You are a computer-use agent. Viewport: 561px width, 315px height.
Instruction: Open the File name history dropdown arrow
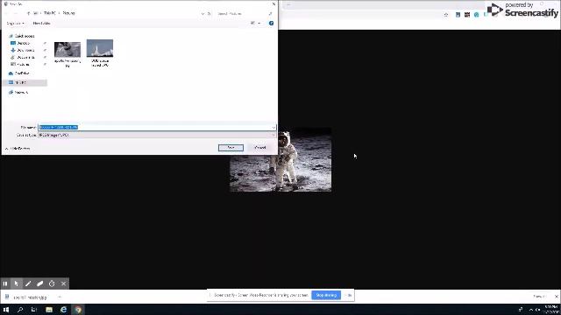click(x=273, y=127)
